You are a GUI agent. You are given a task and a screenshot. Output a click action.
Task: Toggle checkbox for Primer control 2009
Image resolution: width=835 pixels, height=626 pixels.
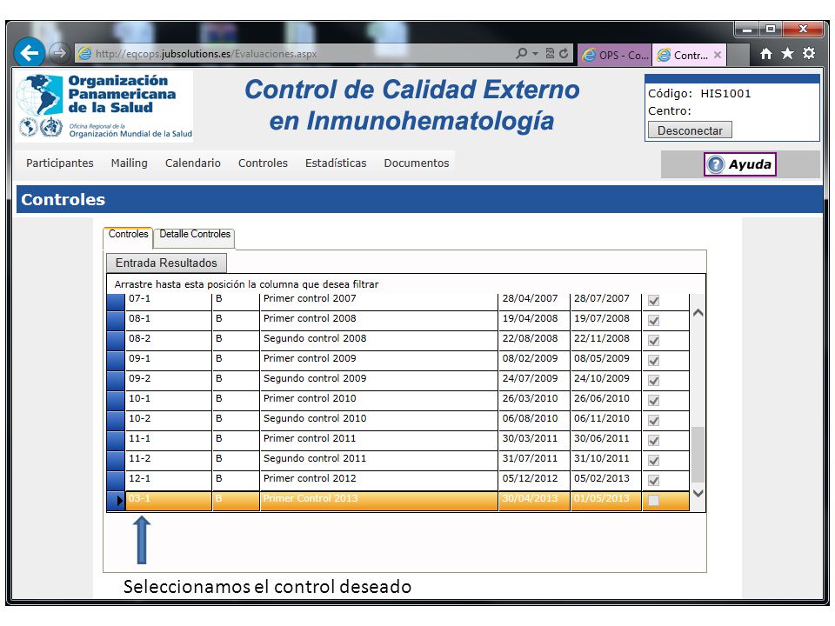(653, 360)
